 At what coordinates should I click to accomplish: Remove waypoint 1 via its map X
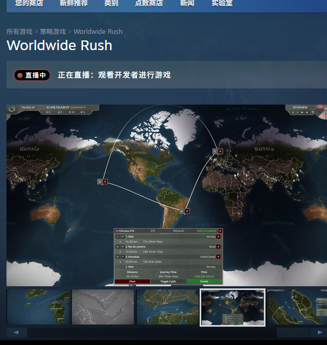[x=220, y=151]
